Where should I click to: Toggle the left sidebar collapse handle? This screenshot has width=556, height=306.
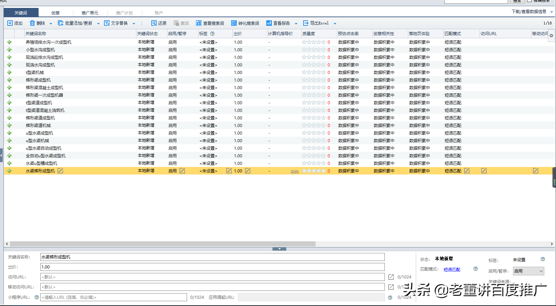tap(1, 155)
